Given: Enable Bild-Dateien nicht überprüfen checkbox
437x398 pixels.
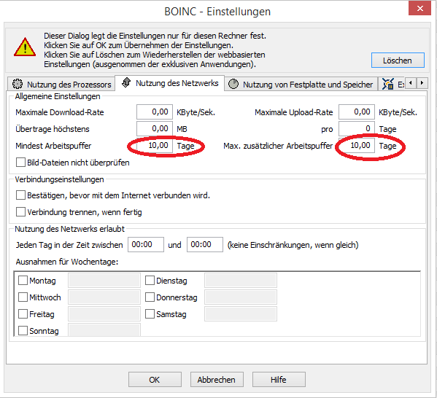Looking at the screenshot, I should (x=20, y=162).
